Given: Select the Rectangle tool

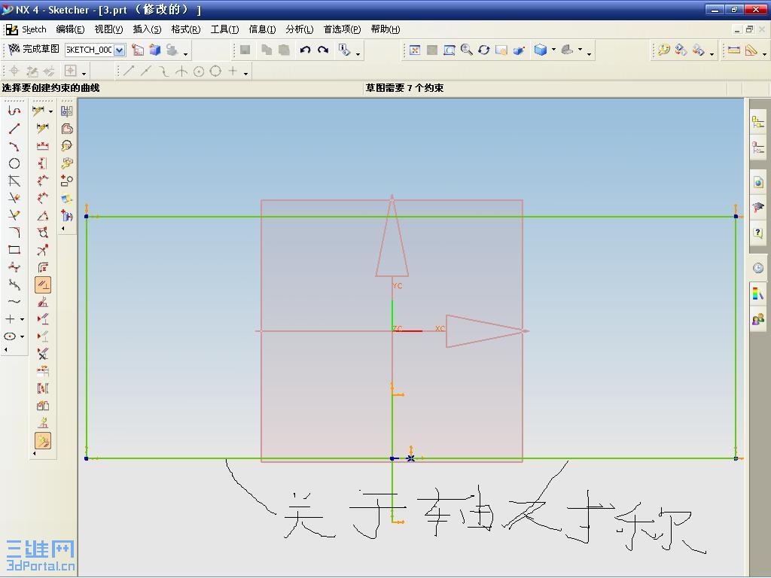Looking at the screenshot, I should (14, 250).
